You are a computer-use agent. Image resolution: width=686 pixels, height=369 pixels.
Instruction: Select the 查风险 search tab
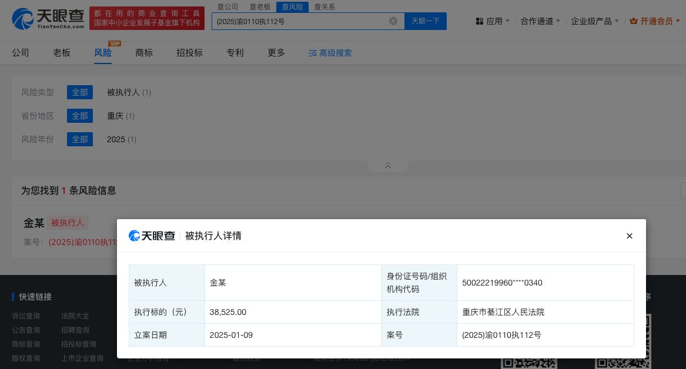(292, 7)
